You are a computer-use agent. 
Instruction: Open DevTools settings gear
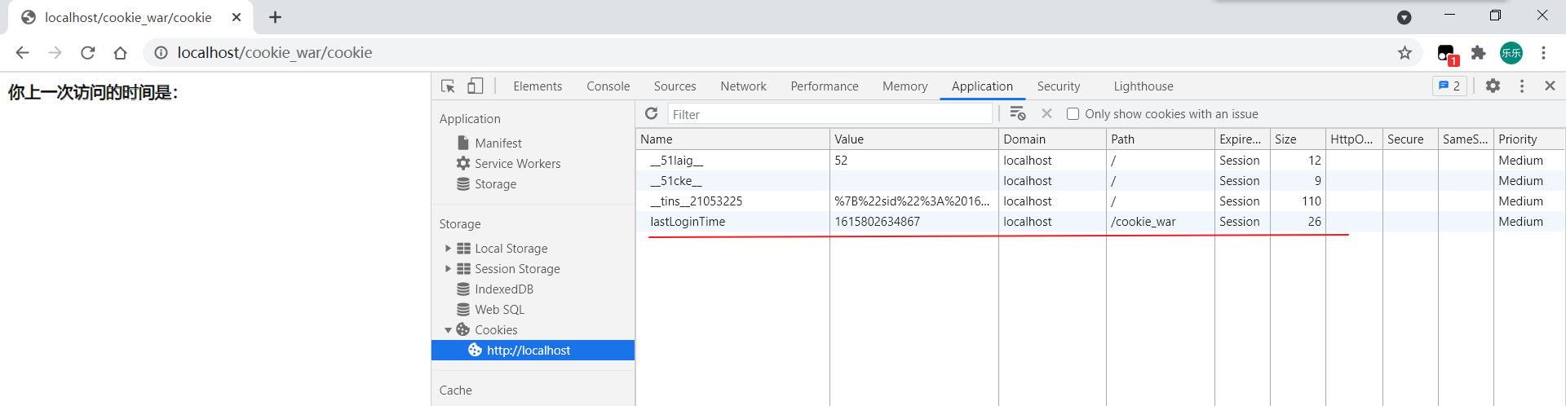click(x=1493, y=86)
